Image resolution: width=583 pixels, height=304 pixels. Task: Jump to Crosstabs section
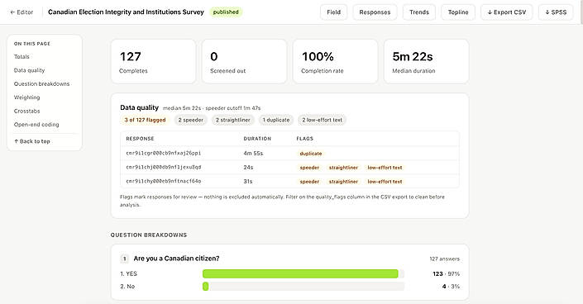click(x=26, y=111)
